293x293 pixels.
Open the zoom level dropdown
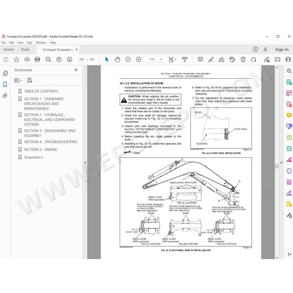click(160, 59)
